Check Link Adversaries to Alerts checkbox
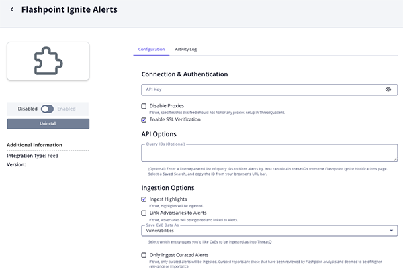Image resolution: width=403 pixels, height=269 pixels. (144, 213)
